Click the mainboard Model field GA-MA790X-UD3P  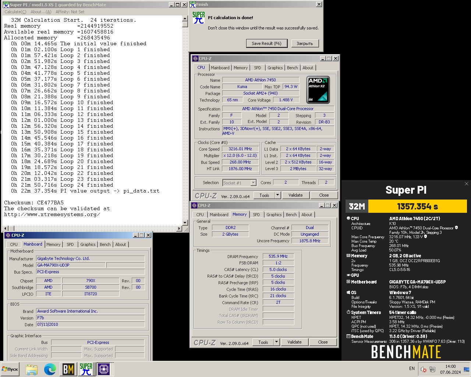[71, 265]
